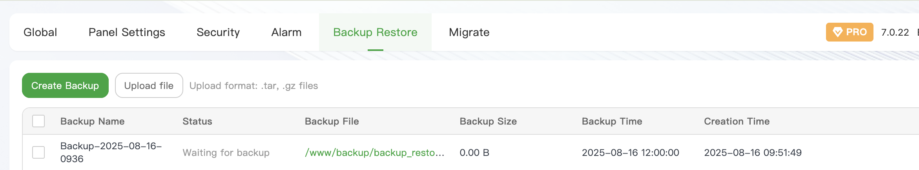This screenshot has width=919, height=170.
Task: Click the orange PRO diamond badge
Action: 849,32
